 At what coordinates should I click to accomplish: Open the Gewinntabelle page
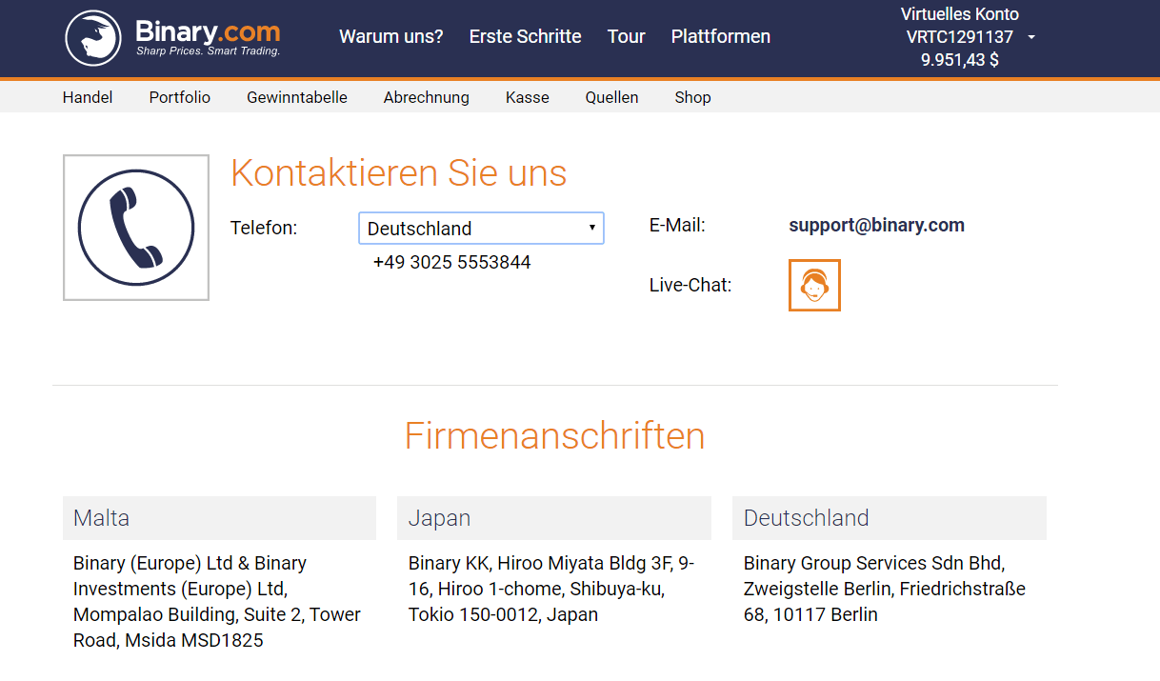click(x=297, y=97)
